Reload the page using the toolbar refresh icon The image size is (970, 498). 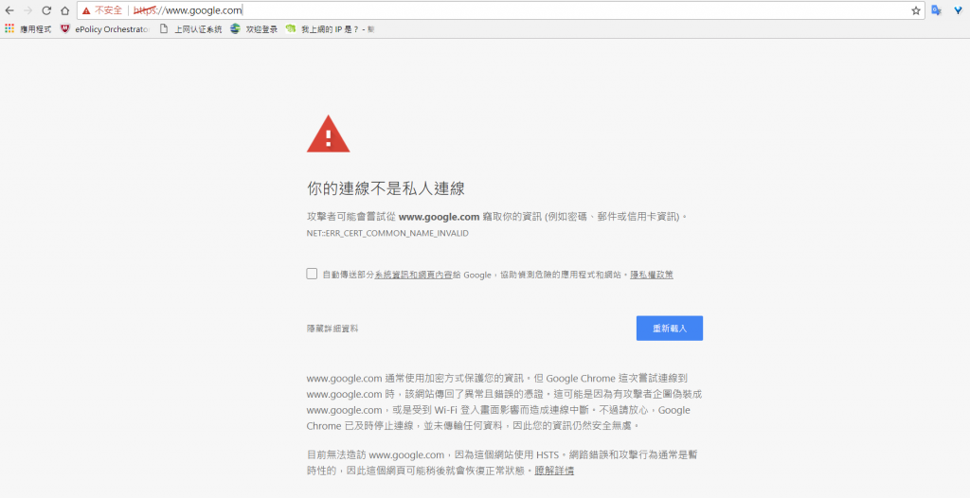click(46, 10)
